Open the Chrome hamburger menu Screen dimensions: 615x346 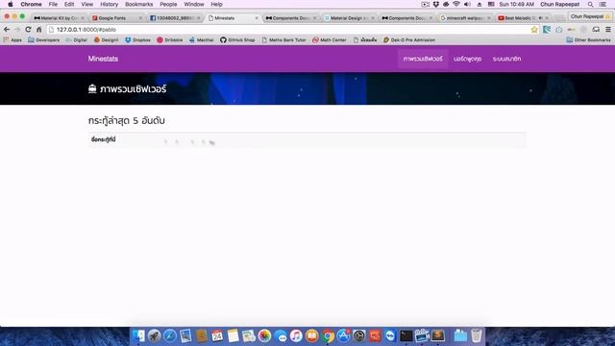pos(608,30)
